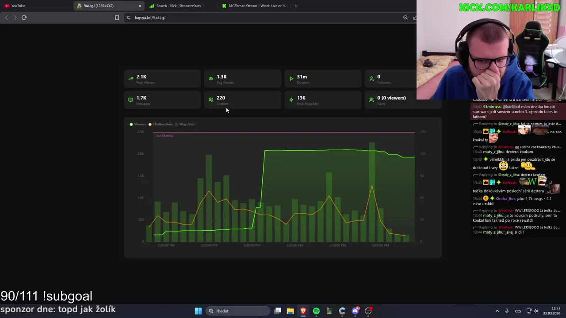
Task: Open Spotify from the taskbar
Action: 316,311
